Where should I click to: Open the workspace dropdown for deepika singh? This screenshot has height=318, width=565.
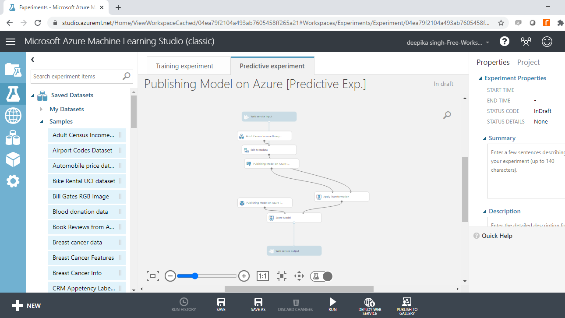point(448,43)
